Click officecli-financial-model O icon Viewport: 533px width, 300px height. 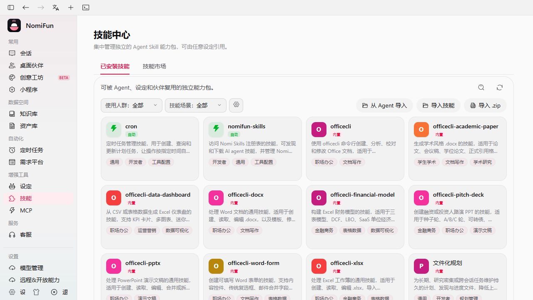click(319, 198)
